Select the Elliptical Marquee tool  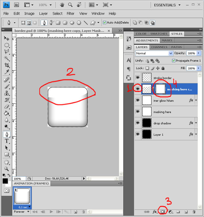coord(6,45)
